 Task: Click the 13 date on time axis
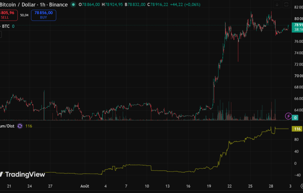coord(168,186)
